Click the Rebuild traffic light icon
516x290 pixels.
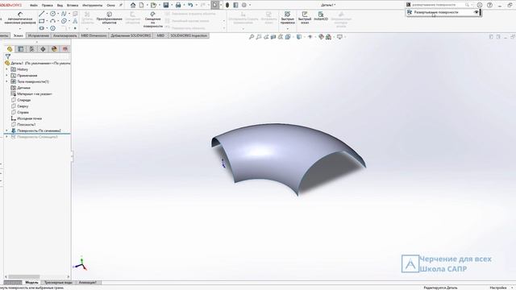227,5
